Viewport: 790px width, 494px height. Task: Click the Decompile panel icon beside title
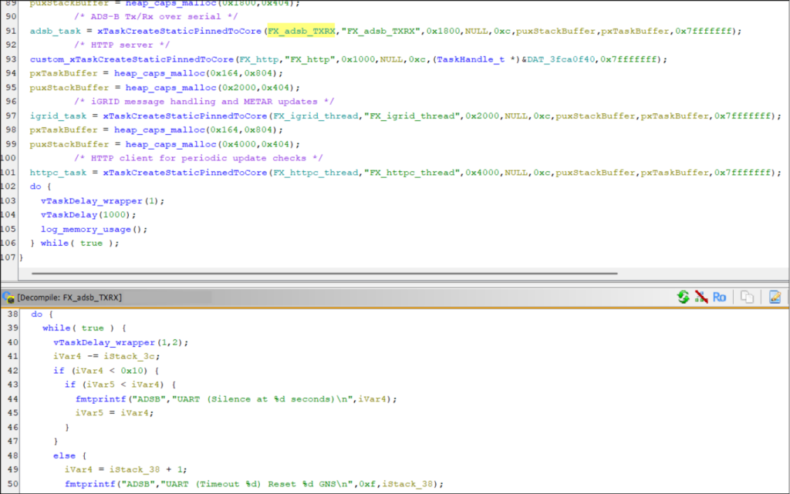(8, 297)
